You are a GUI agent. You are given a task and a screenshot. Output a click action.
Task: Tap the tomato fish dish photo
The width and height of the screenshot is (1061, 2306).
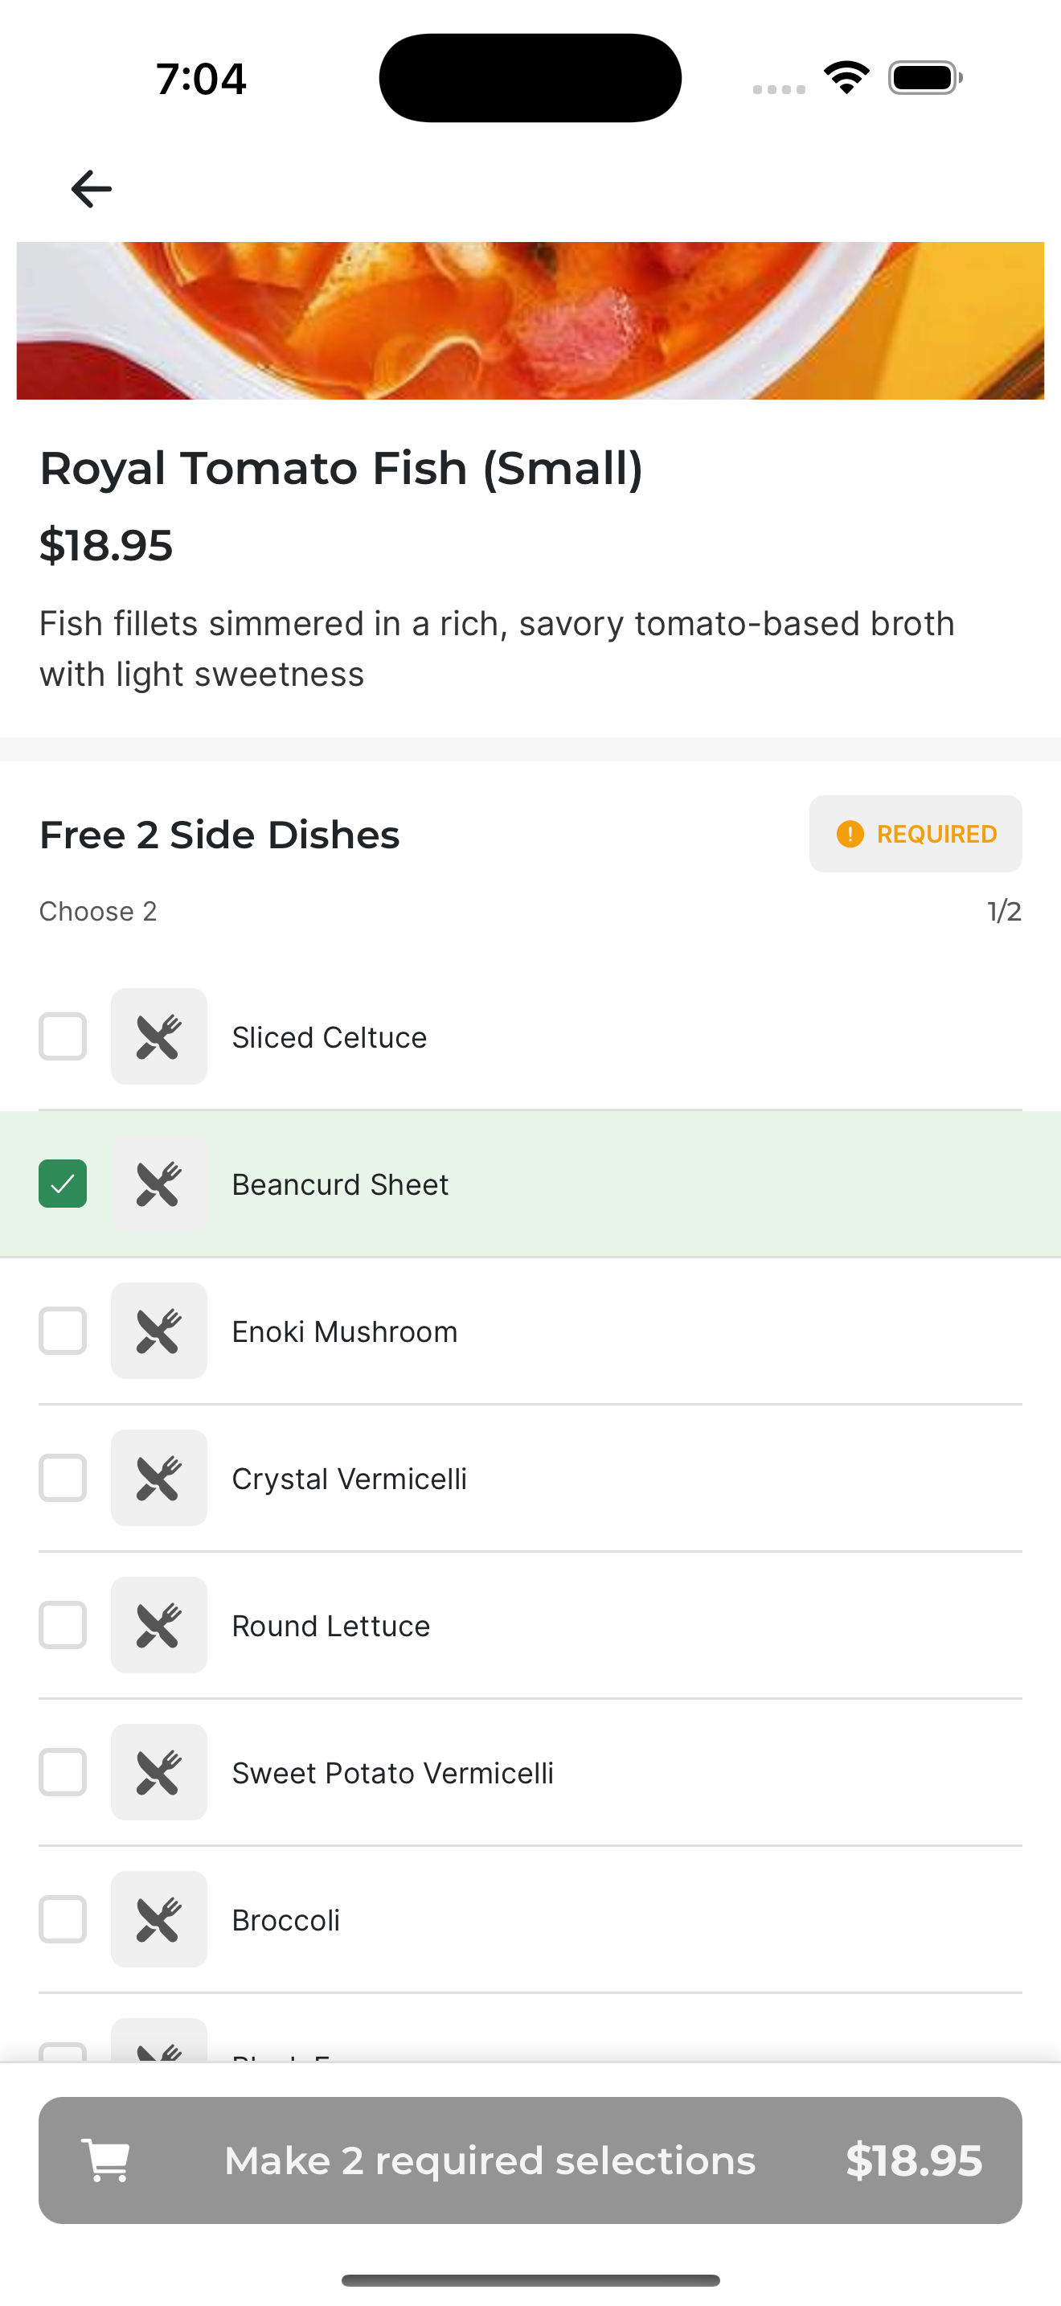[530, 321]
